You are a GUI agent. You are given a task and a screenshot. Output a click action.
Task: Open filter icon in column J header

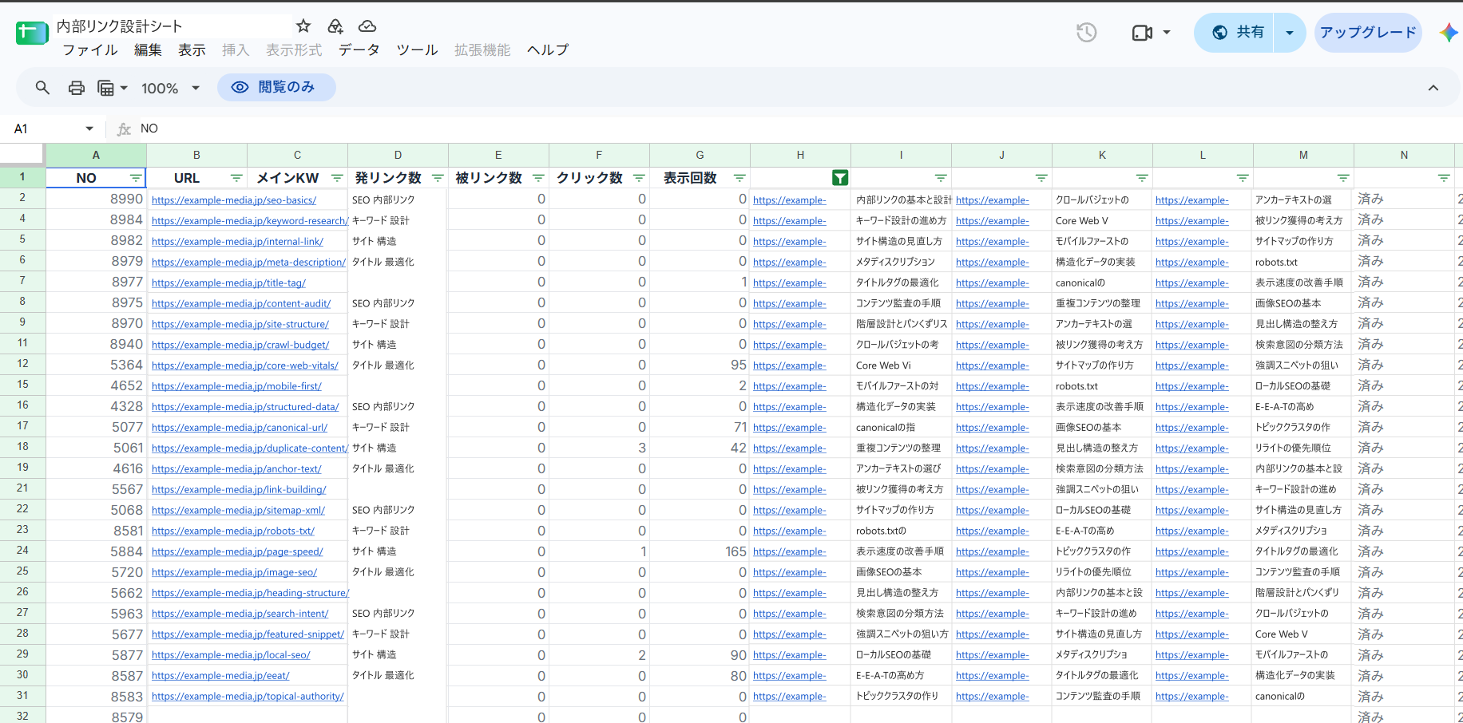point(1041,178)
